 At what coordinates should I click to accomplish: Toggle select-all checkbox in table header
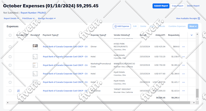10,35
